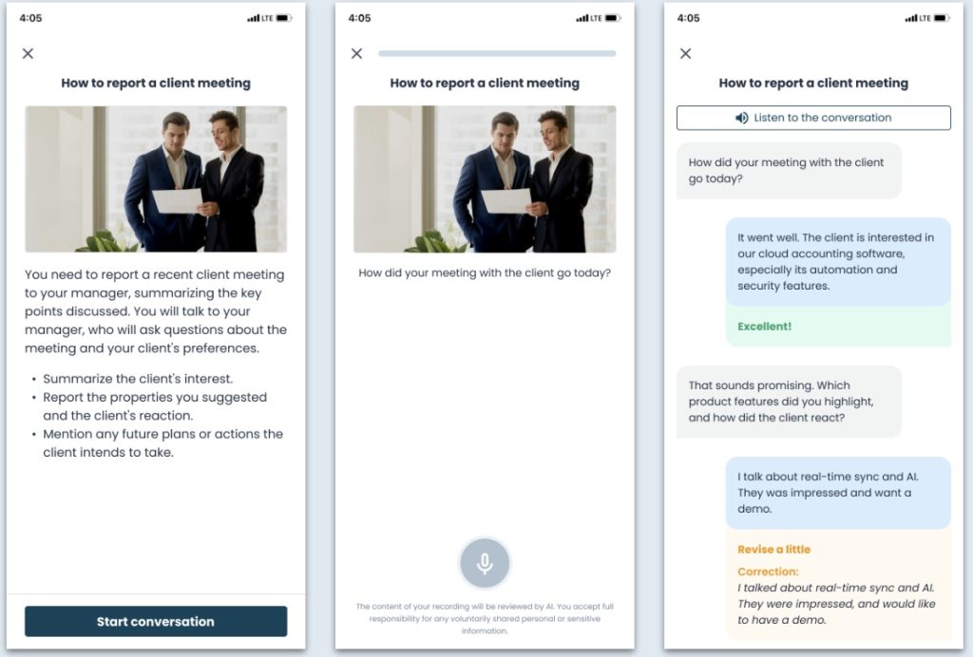Click the AI recording disclaimer text
Viewport: 973px width, 657px height.
click(485, 619)
